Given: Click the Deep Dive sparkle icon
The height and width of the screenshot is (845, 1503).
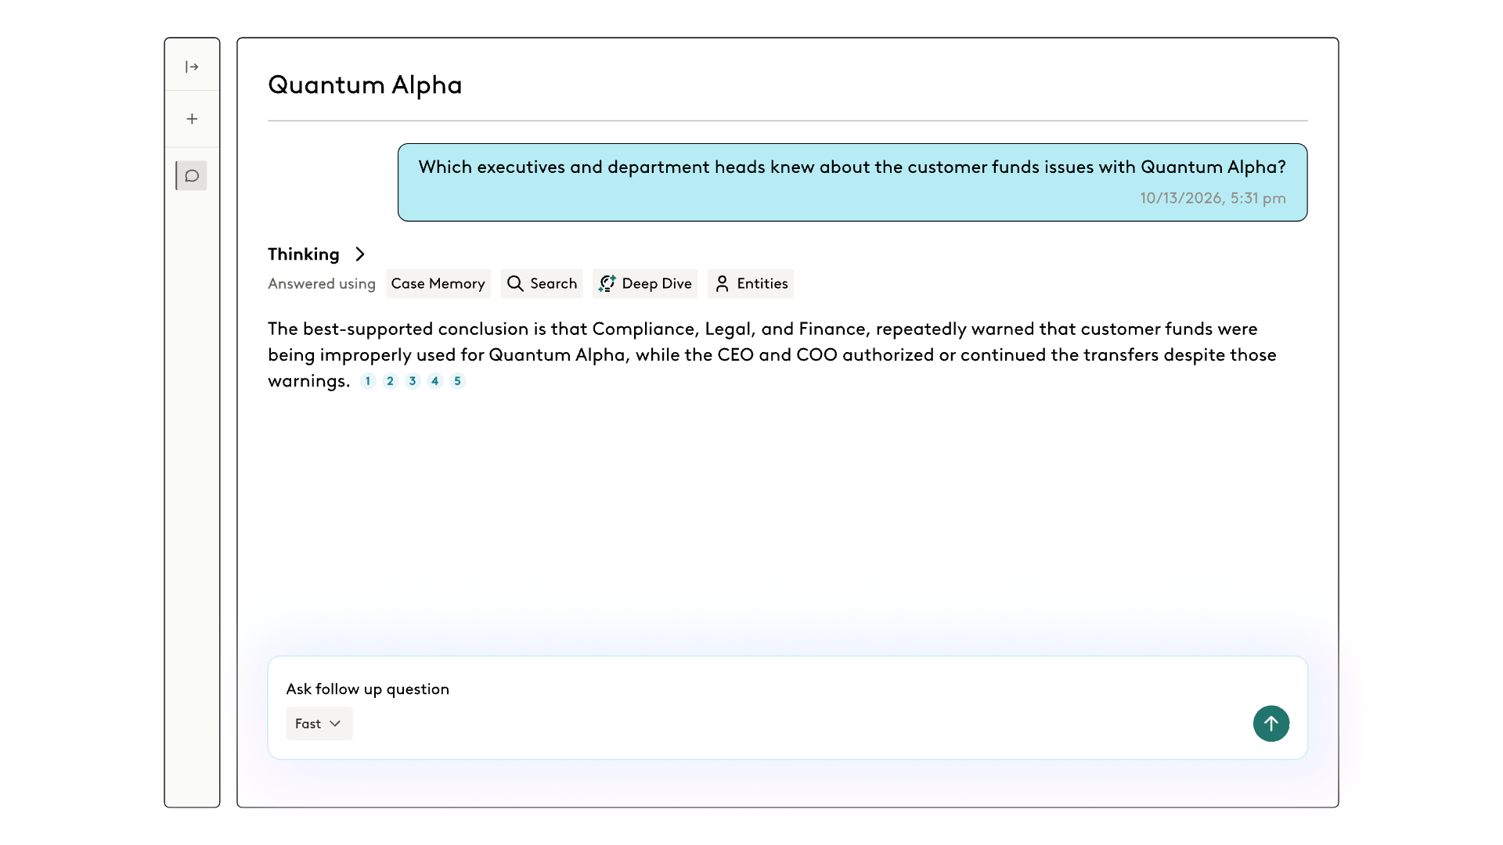Looking at the screenshot, I should coord(607,283).
